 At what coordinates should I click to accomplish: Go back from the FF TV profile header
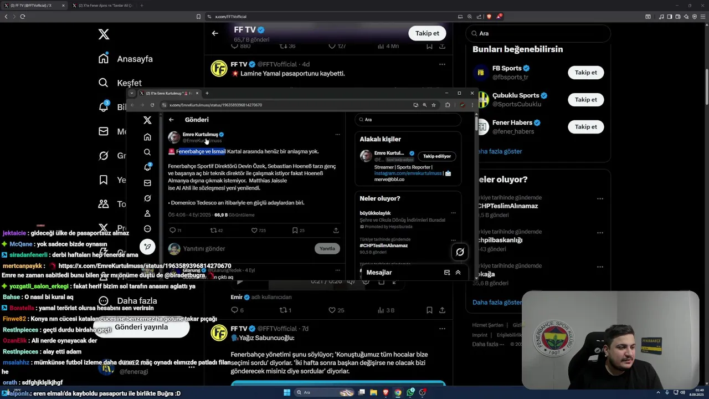pos(215,33)
